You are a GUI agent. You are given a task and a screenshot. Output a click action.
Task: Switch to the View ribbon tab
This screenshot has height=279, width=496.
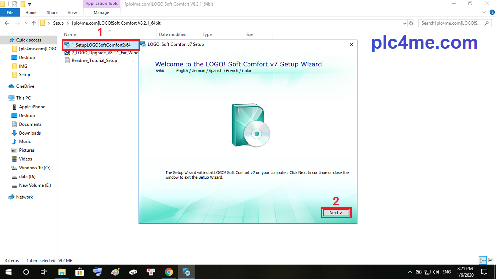[x=72, y=13]
